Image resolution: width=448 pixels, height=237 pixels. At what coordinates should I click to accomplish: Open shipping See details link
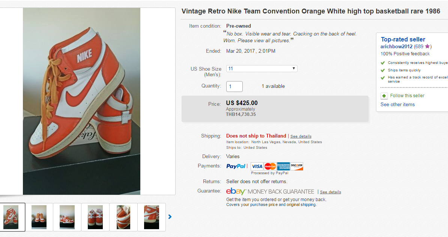click(x=301, y=136)
